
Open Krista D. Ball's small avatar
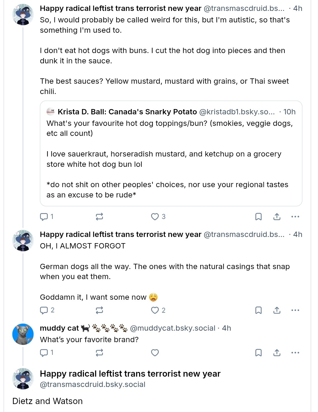pyautogui.click(x=51, y=112)
